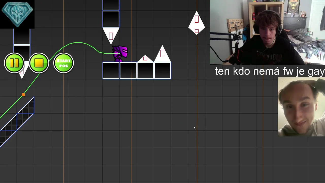Screen dimensions: 325x183
Task: Click the upper webcam overlay of streamer
Action: pyautogui.click(x=267, y=32)
